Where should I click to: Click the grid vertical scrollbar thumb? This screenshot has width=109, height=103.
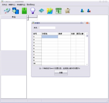(87, 36)
